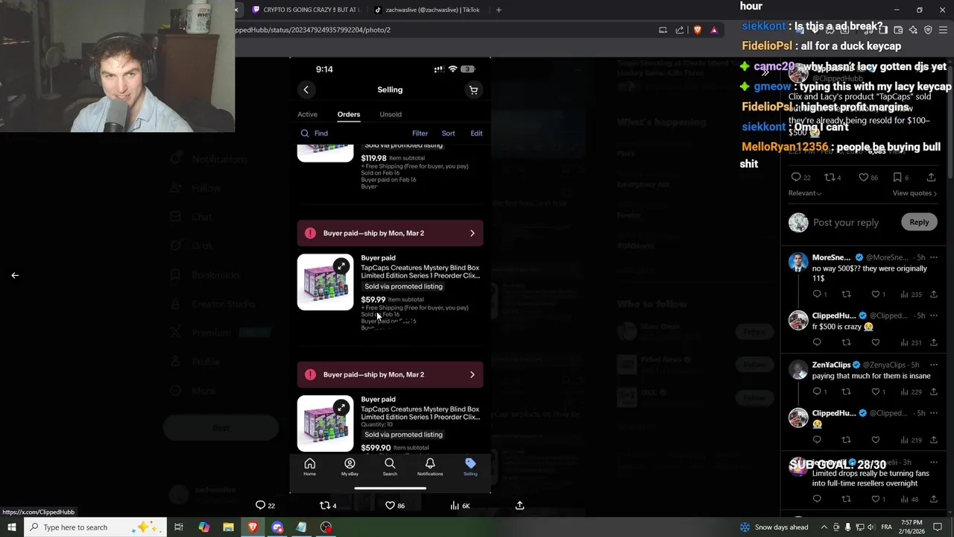This screenshot has height=537, width=954.
Task: Open a new browser tab
Action: pyautogui.click(x=499, y=10)
